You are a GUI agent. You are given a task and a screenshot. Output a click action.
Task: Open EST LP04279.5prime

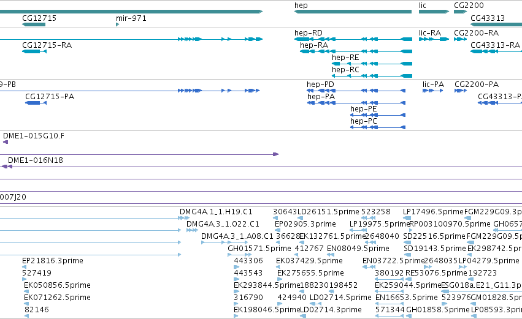click(489, 261)
